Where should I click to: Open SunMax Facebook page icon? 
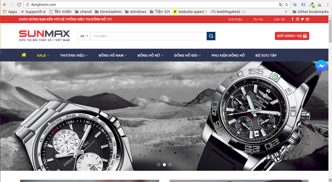292,19
